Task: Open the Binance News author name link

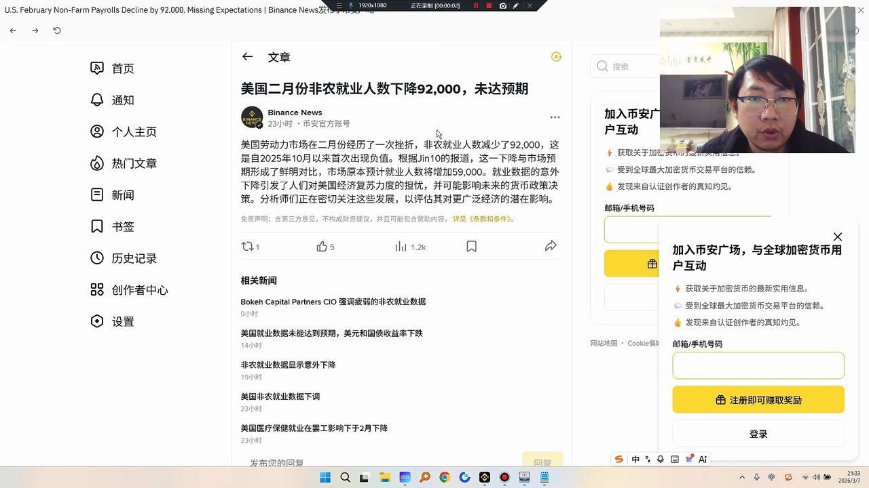Action: [x=295, y=113]
